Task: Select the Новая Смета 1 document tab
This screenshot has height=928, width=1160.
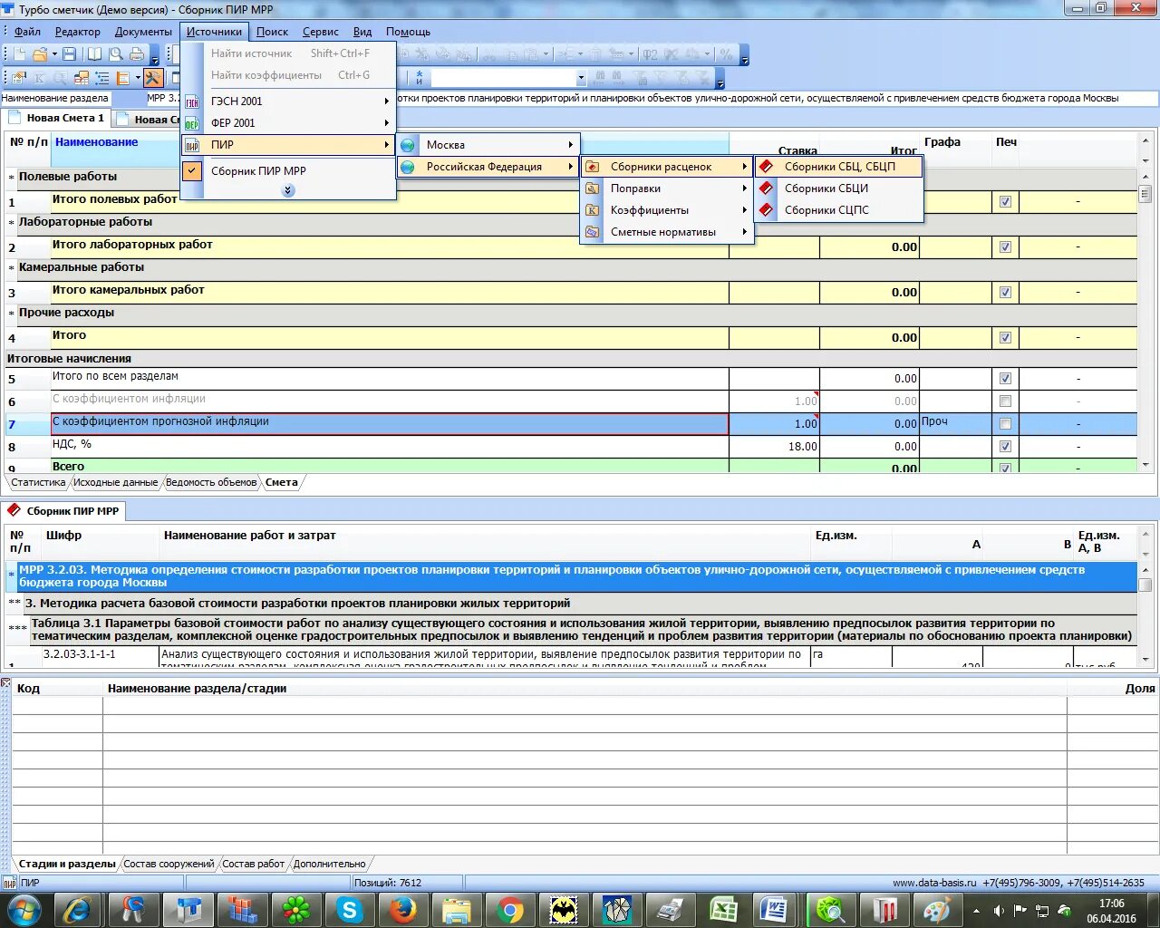Action: click(57, 118)
